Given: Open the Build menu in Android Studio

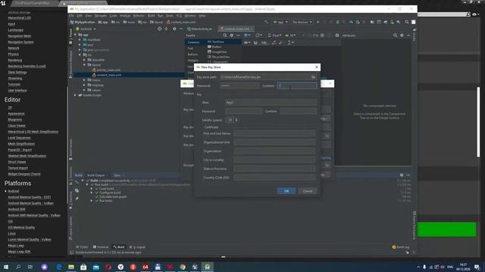Looking at the screenshot, I should [151, 15].
